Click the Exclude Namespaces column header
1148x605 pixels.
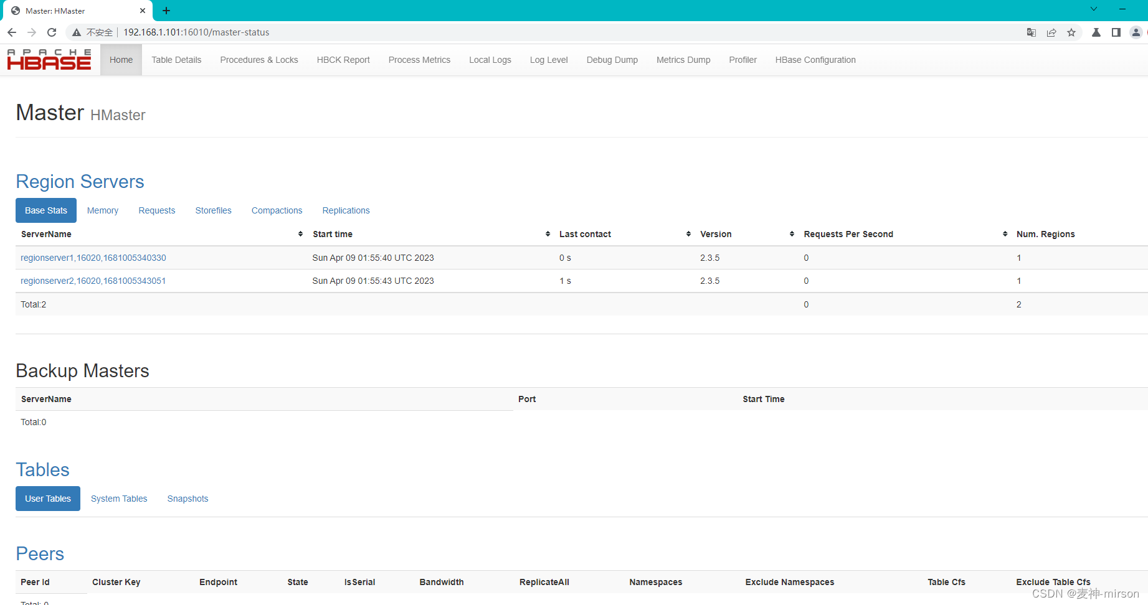[790, 582]
